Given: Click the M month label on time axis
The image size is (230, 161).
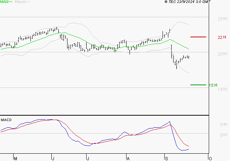Looking at the screenshot, I should tap(15, 159).
